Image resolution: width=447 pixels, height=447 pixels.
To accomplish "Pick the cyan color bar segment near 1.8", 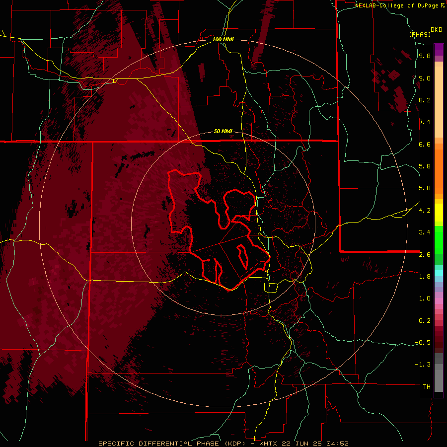I will (439, 273).
